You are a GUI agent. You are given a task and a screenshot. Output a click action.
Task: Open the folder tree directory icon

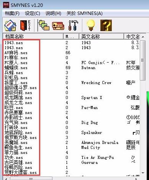pos(44,25)
